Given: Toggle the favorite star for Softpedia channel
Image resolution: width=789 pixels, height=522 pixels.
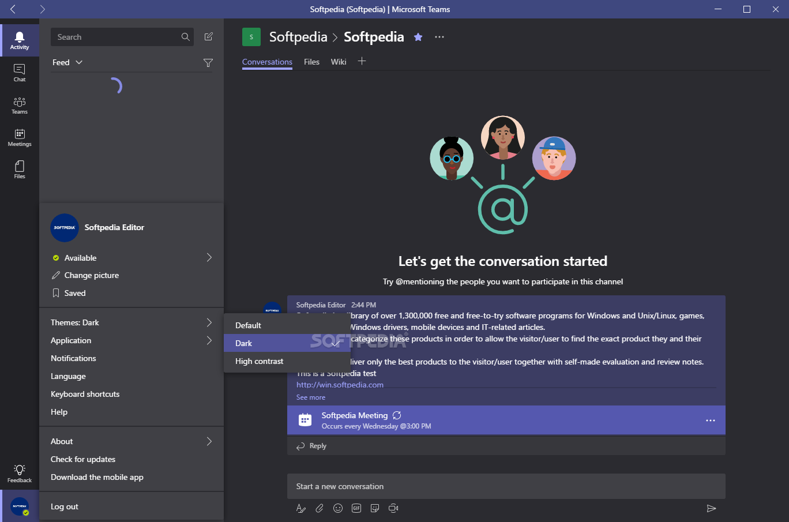Looking at the screenshot, I should point(418,37).
